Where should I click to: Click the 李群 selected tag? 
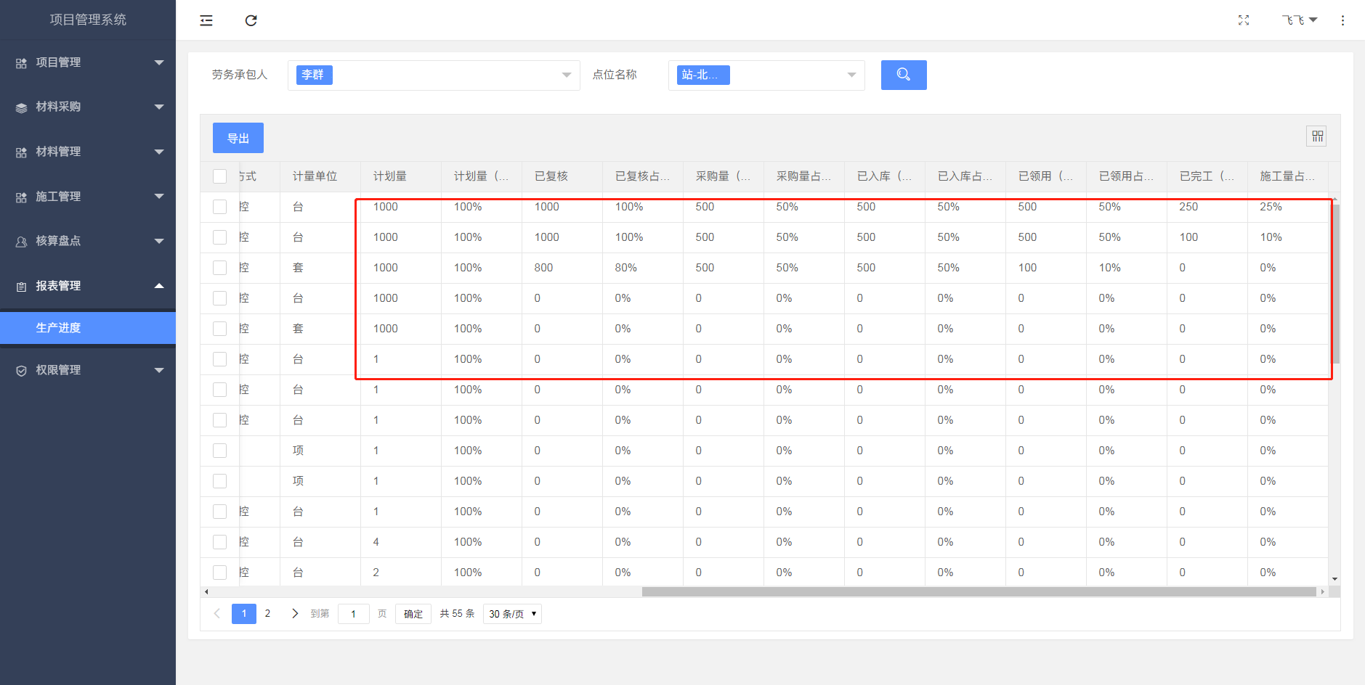pyautogui.click(x=314, y=75)
